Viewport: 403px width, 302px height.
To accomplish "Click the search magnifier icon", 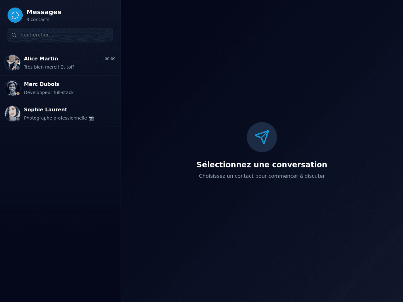I will (14, 35).
